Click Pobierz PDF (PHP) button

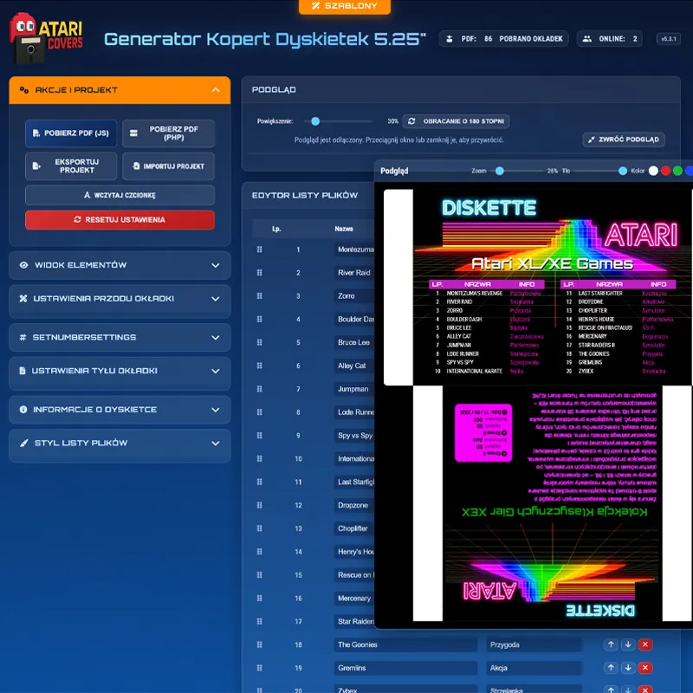tap(168, 133)
